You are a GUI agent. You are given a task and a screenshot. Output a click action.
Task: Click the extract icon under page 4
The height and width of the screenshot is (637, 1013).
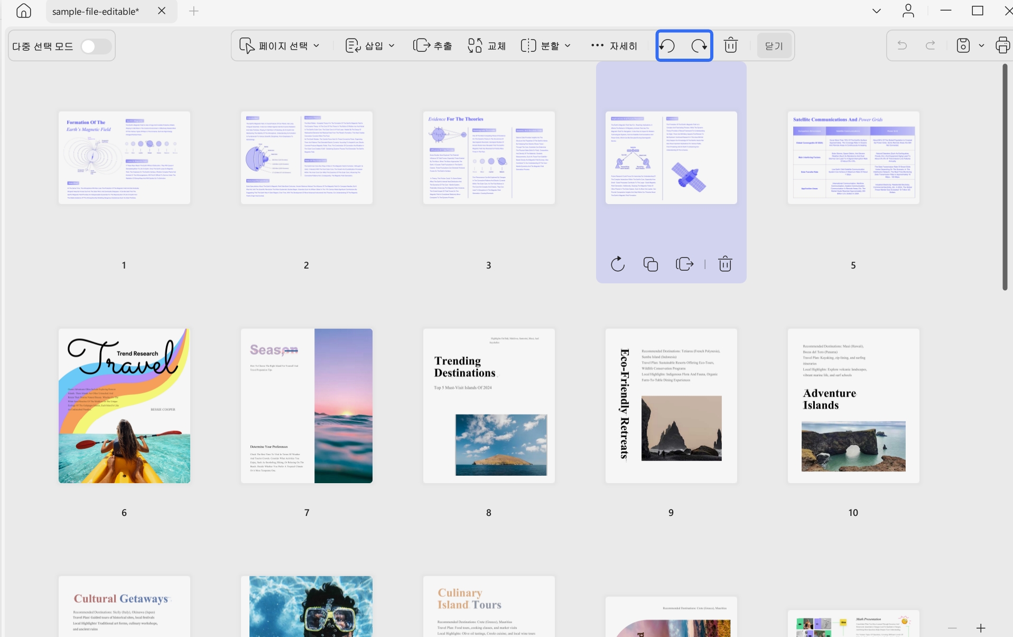coord(684,264)
